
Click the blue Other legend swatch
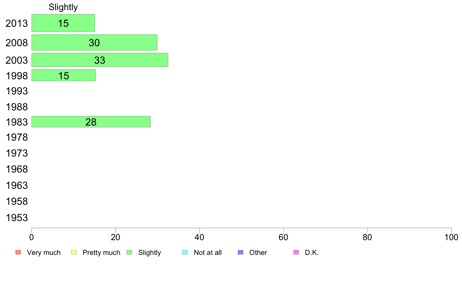[x=241, y=253]
